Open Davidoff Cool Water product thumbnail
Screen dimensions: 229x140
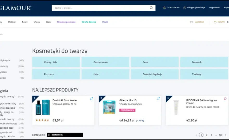[x=43, y=107]
